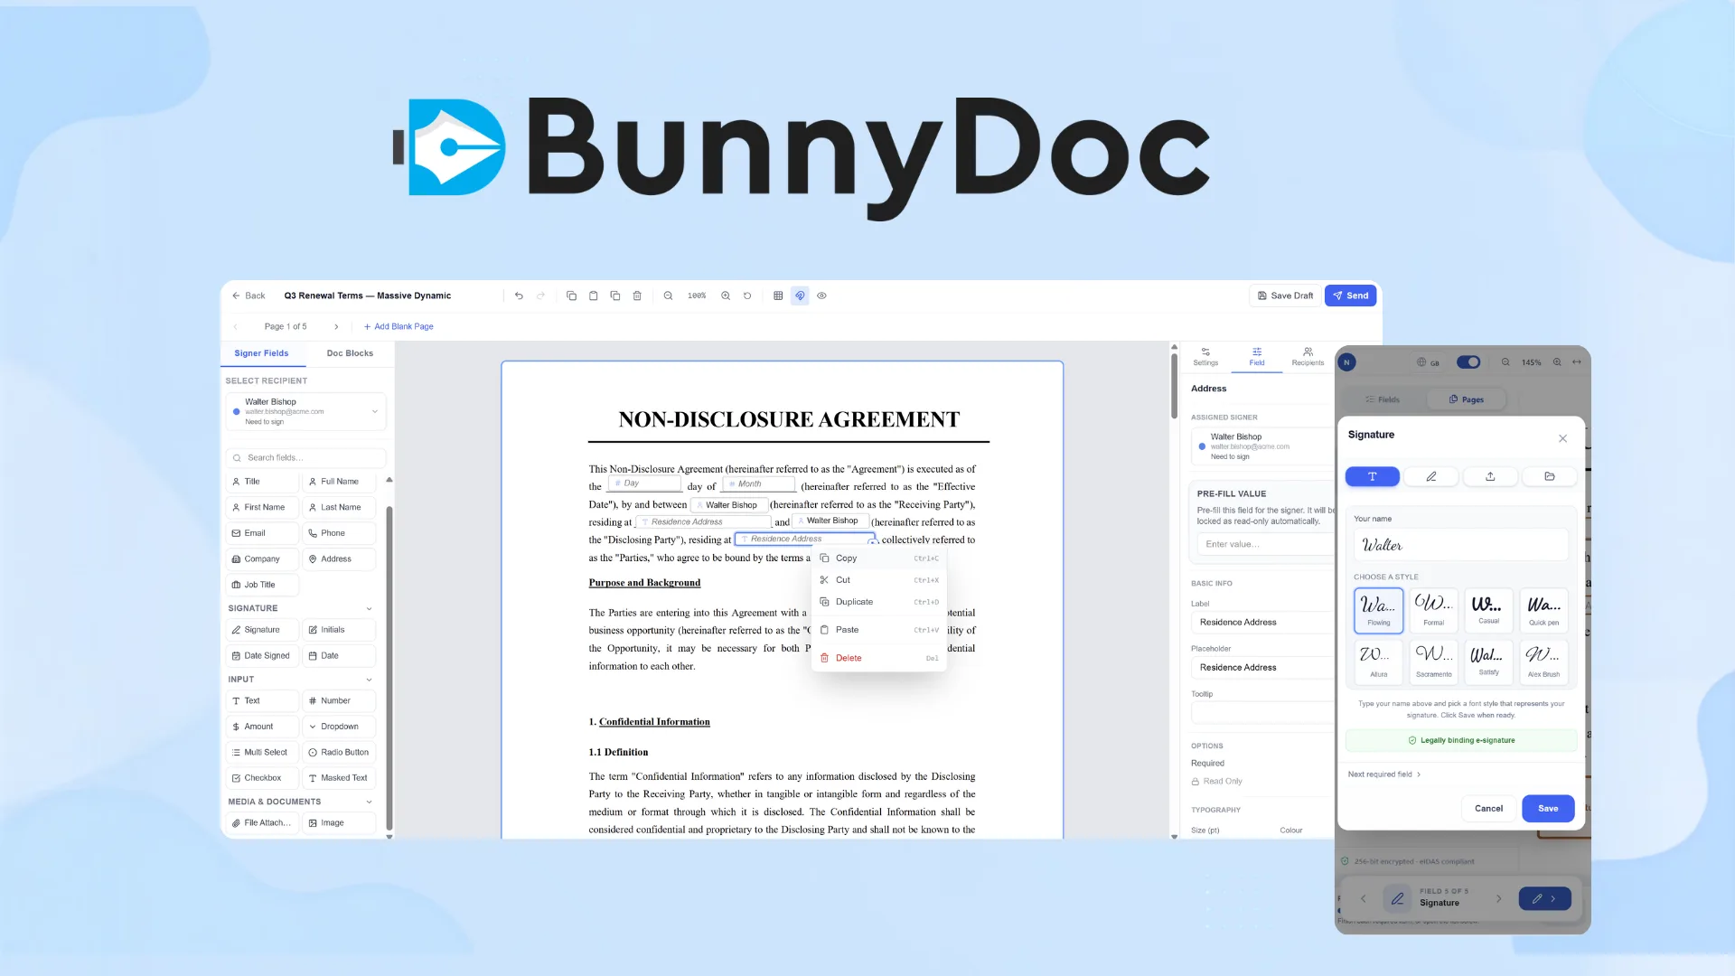This screenshot has width=1735, height=976.
Task: Select Delete in the context menu
Action: coord(879,659)
